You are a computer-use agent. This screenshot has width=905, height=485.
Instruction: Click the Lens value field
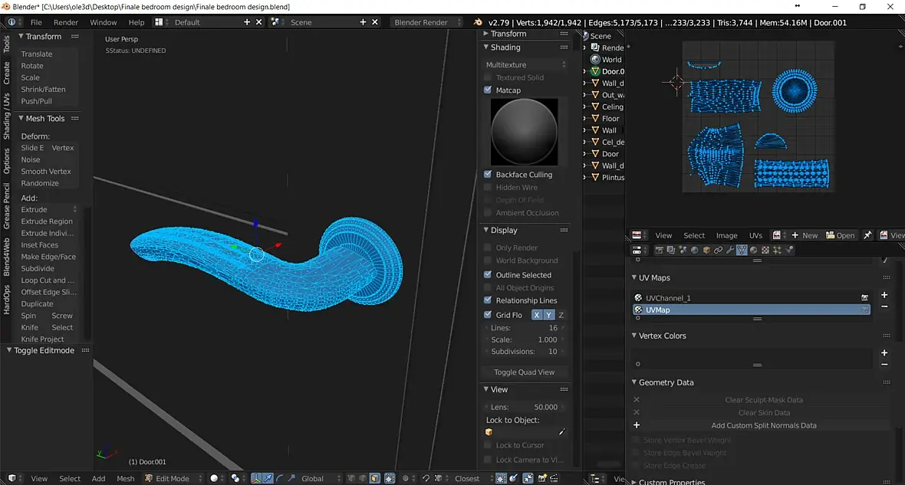525,407
